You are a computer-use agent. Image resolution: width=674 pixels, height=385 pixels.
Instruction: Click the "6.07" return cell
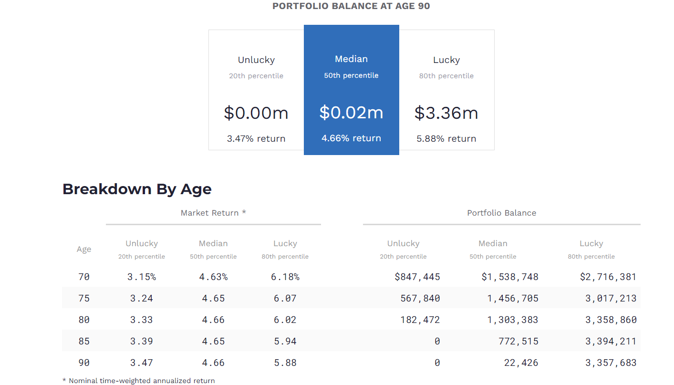285,298
